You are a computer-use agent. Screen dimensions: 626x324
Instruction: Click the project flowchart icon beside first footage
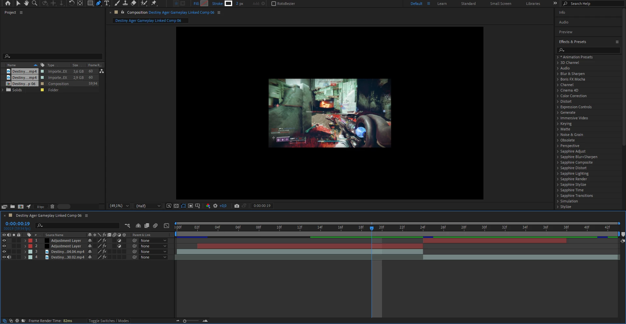pos(101,71)
